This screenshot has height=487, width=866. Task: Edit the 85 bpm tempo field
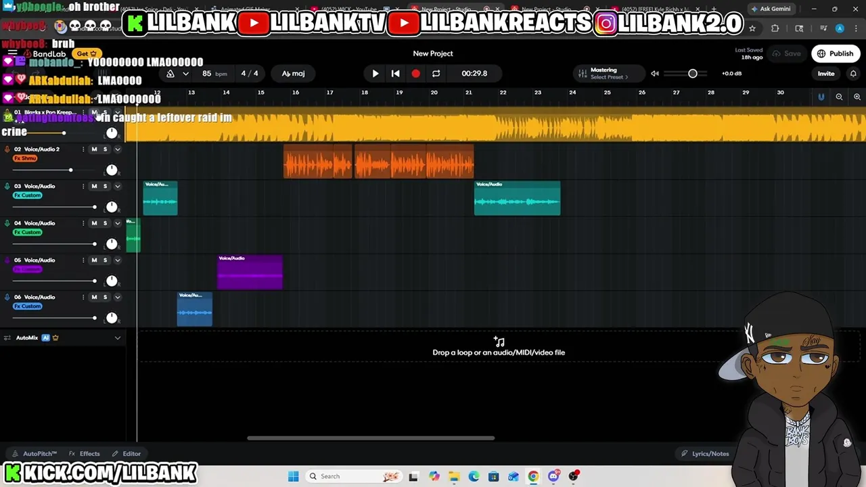point(214,73)
